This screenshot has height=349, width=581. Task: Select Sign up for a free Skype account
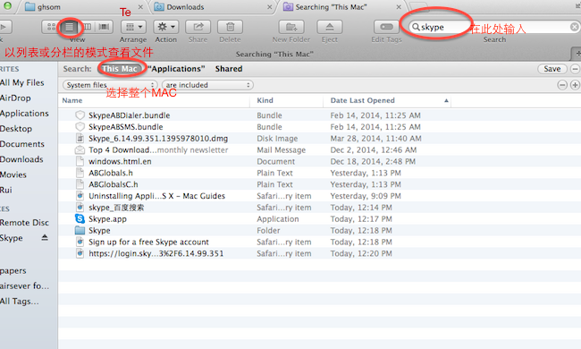pyautogui.click(x=148, y=242)
